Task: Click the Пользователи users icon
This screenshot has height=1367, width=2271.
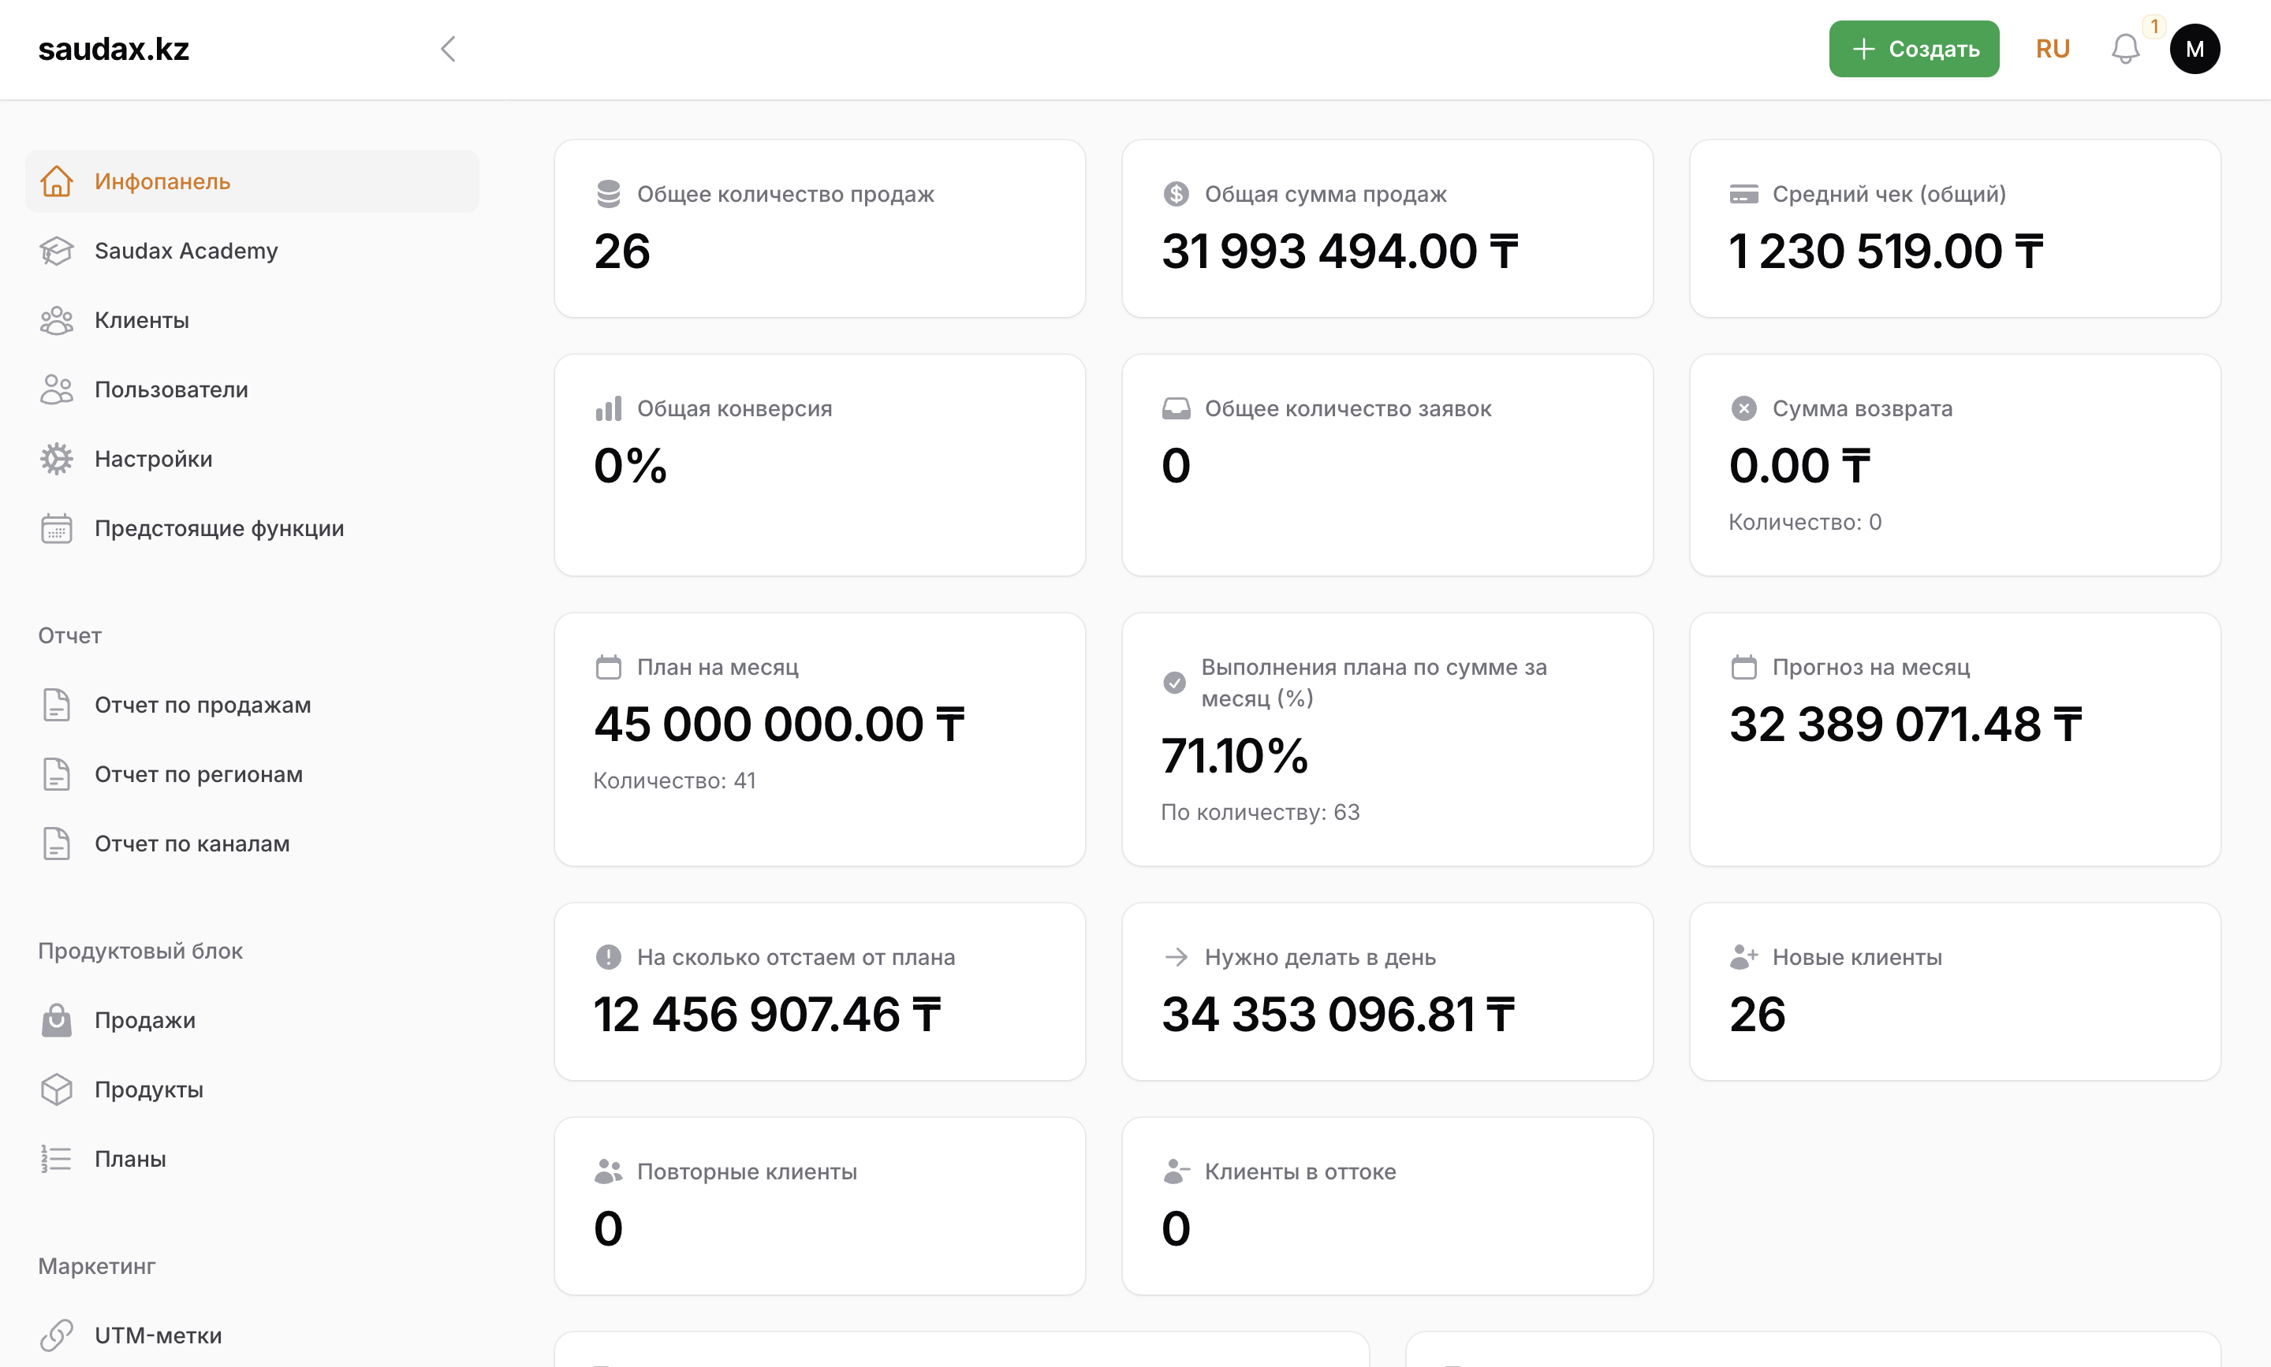Action: point(57,389)
